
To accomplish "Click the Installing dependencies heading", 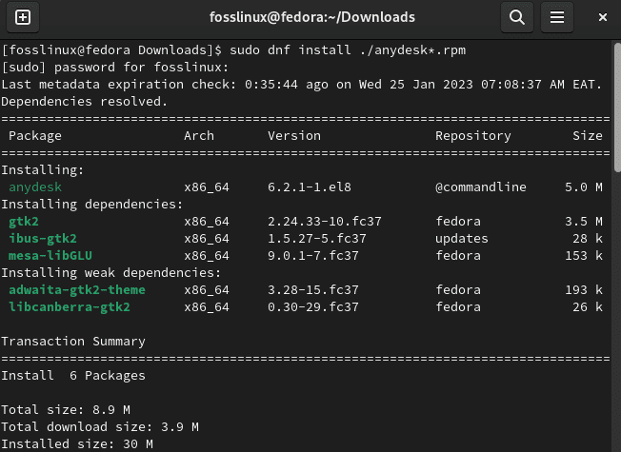I will click(91, 205).
